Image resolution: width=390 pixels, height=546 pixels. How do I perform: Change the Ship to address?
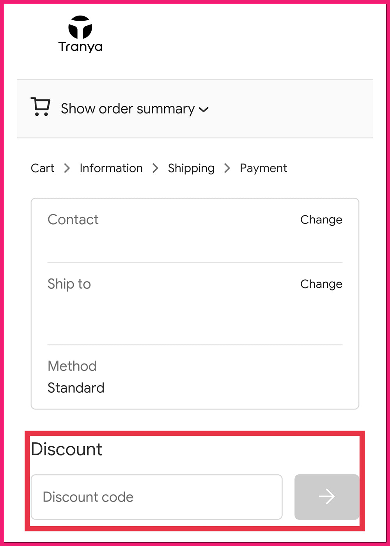click(321, 284)
